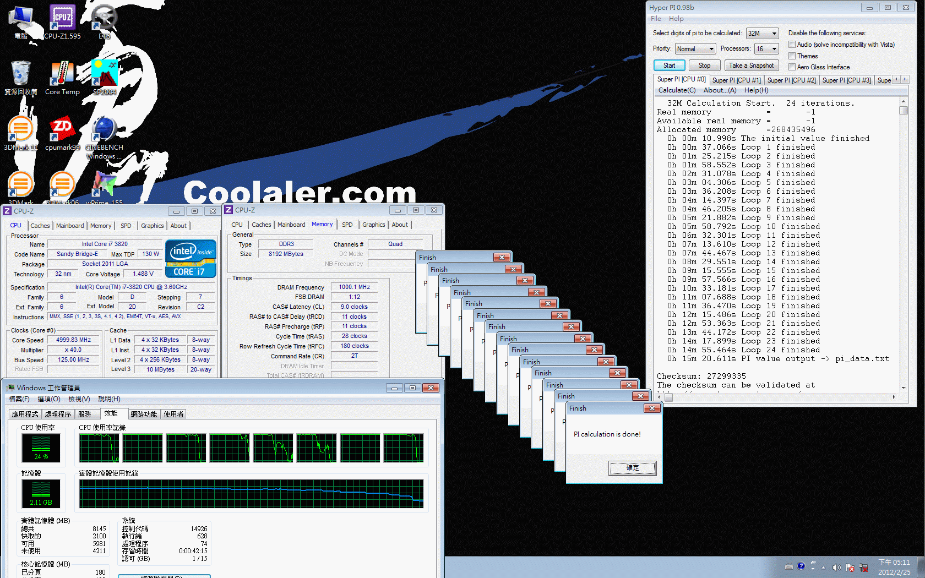Open Graphics tab in Memory CPU-Z window
The width and height of the screenshot is (925, 578).
(x=374, y=225)
